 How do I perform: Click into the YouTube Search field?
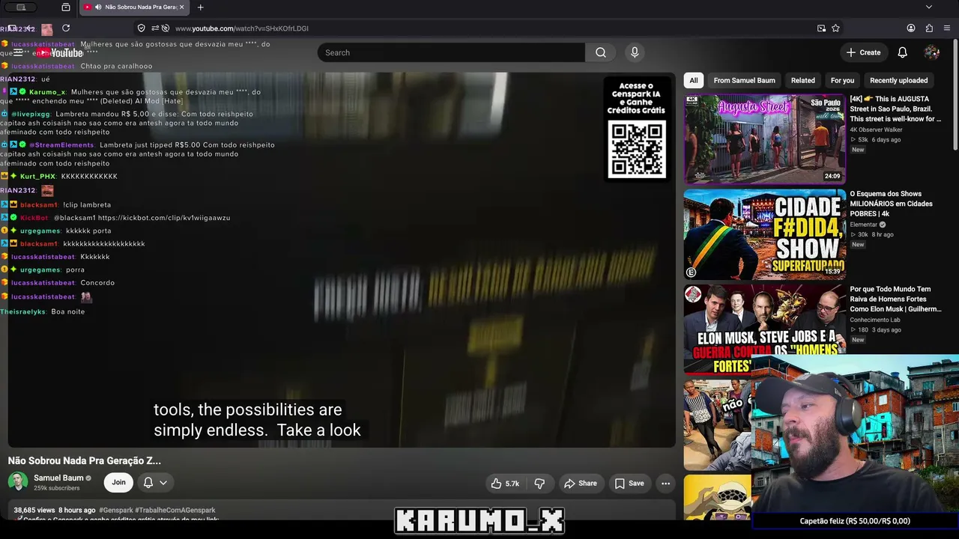coord(451,52)
